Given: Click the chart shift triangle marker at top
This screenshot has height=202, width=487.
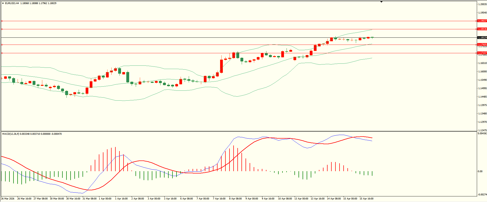Looking at the screenshot, I should 381,2.
